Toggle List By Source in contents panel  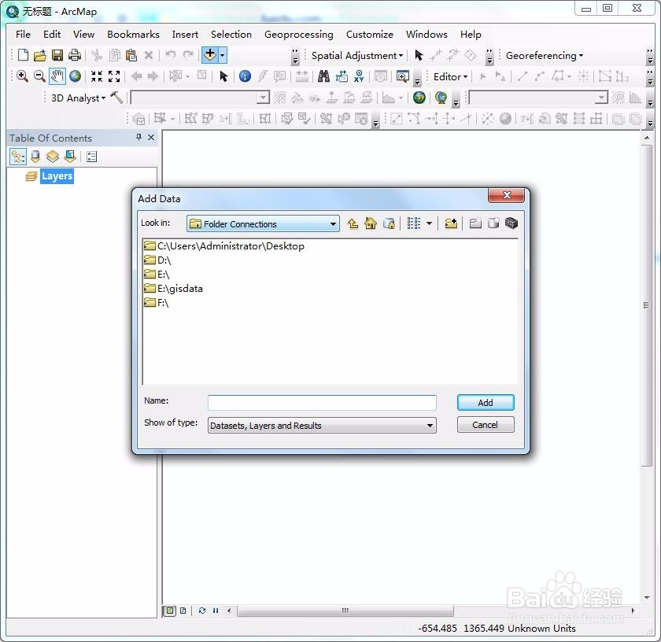(x=35, y=157)
